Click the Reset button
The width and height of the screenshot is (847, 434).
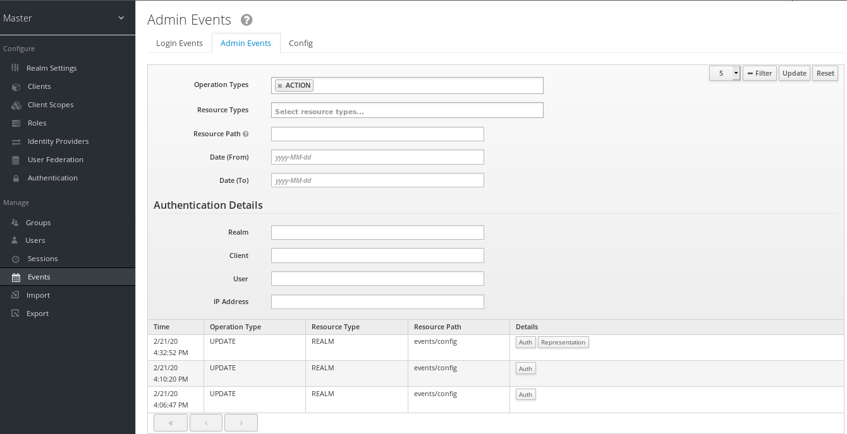(825, 73)
